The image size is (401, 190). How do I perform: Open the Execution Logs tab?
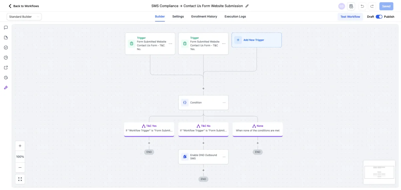click(235, 17)
